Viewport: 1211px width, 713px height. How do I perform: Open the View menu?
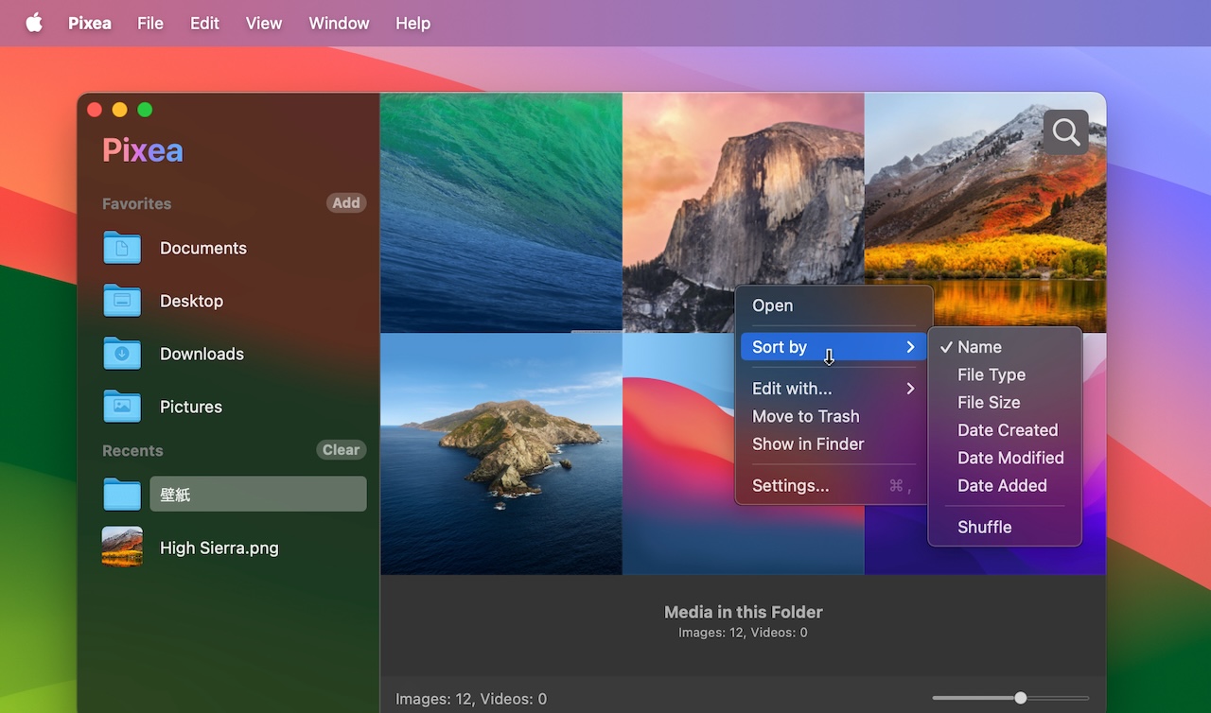pos(264,23)
